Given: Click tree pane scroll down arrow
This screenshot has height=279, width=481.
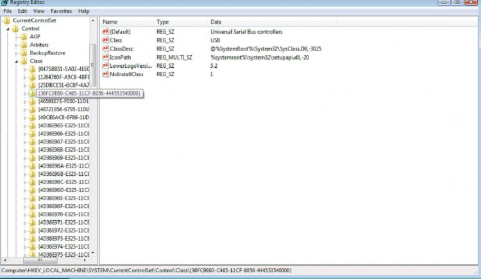Looking at the screenshot, I should (93, 253).
